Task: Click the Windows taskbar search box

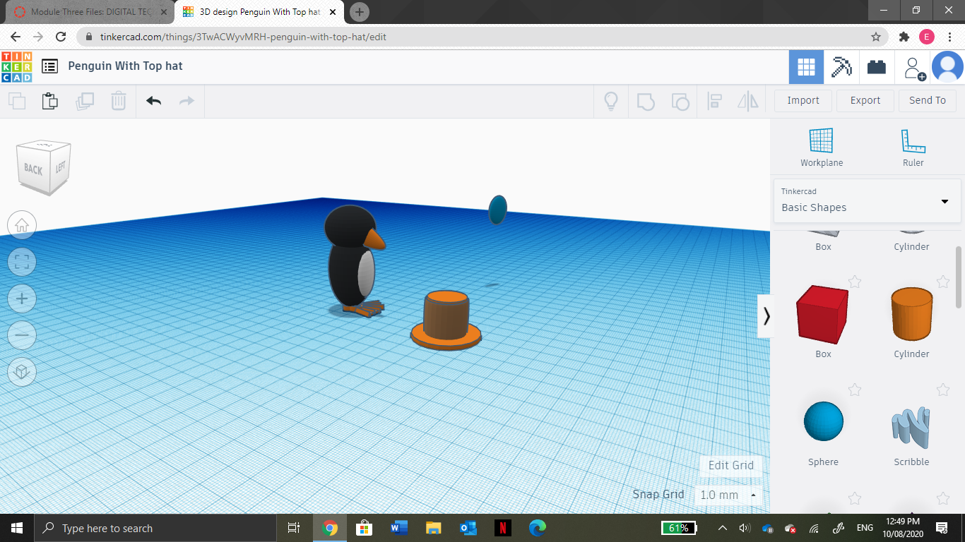Action: click(x=155, y=528)
